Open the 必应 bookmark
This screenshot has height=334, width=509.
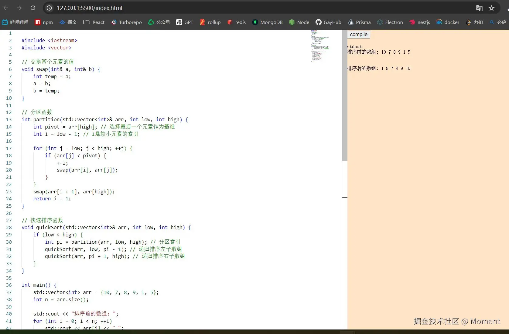click(x=498, y=22)
